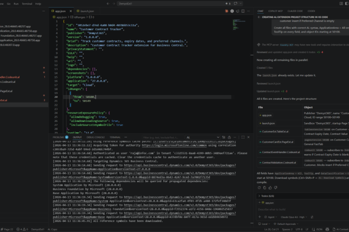Click ContractValidation.Codeunit.al in file table

(x=278, y=163)
